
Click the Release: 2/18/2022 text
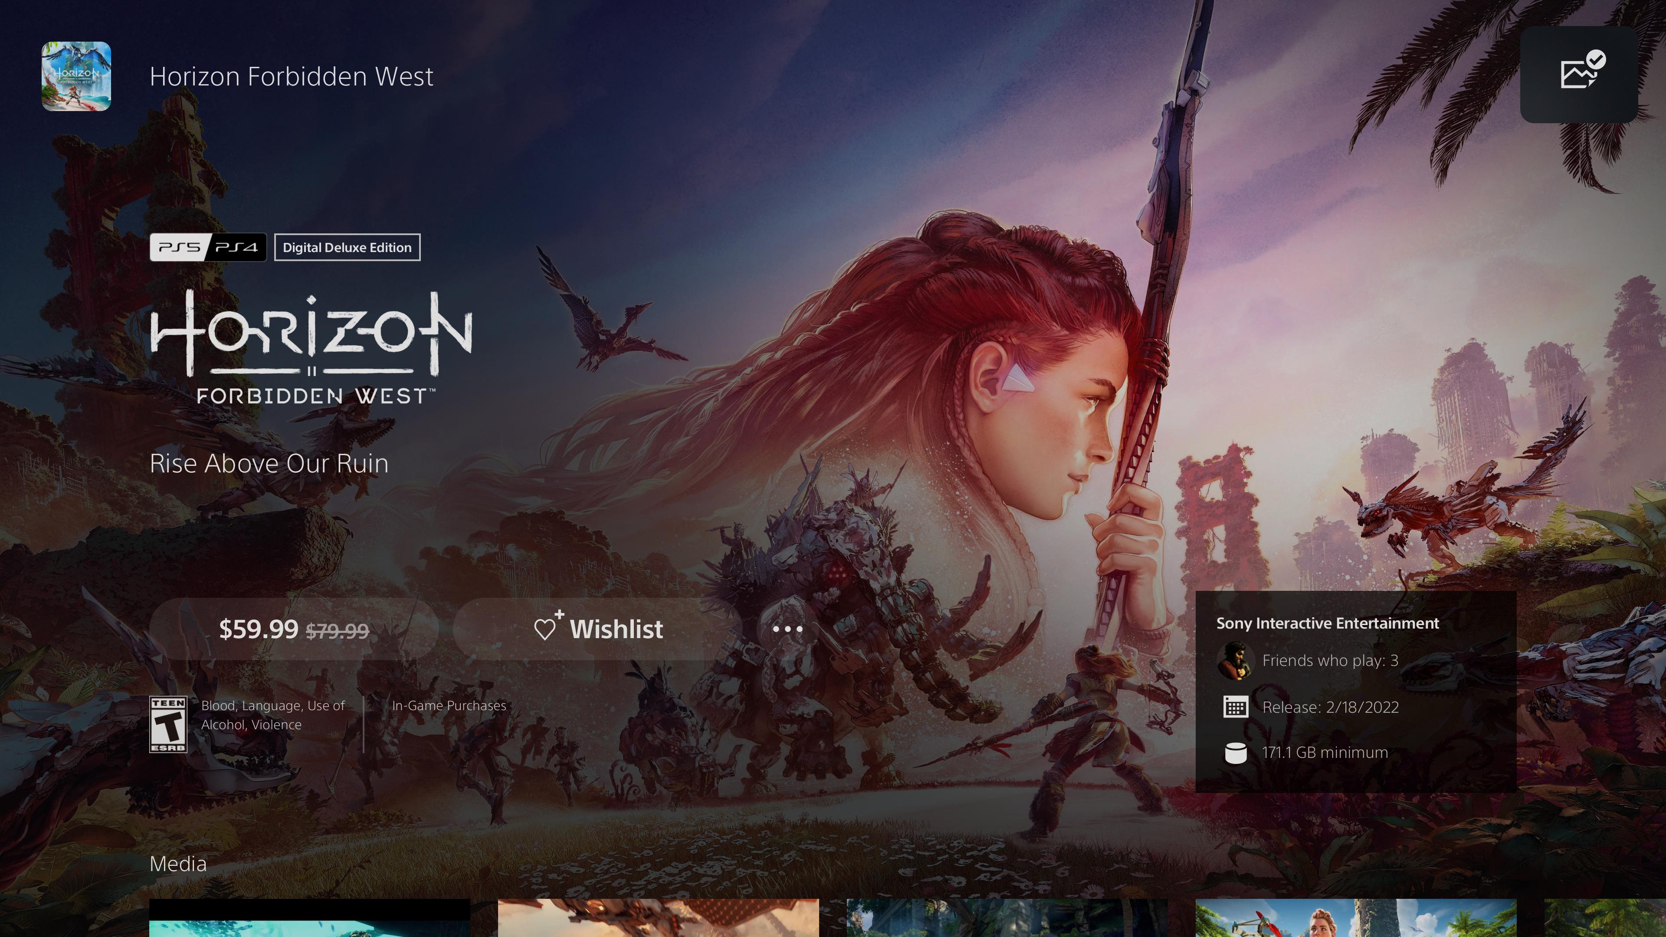pyautogui.click(x=1330, y=707)
